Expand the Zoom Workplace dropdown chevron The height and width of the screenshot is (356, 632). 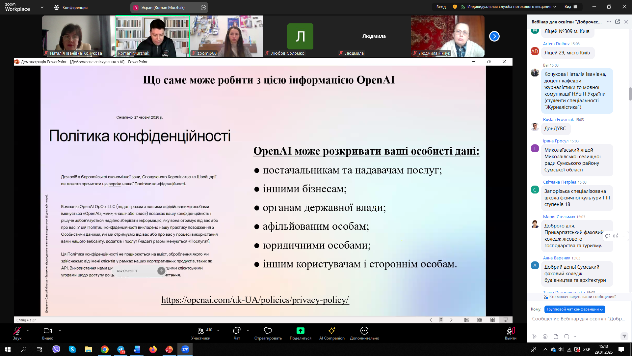point(42,7)
